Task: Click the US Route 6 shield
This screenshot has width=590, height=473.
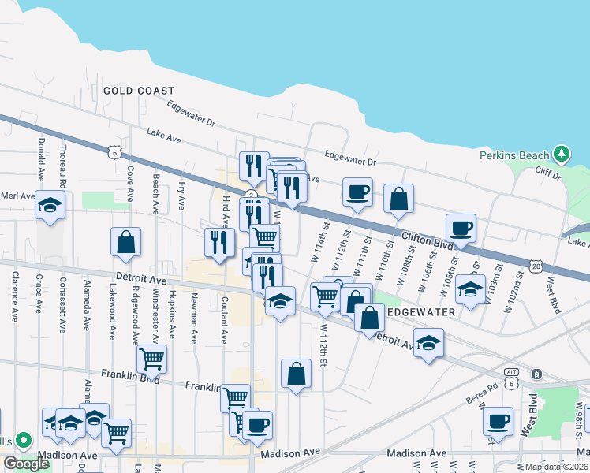Action: click(114, 152)
